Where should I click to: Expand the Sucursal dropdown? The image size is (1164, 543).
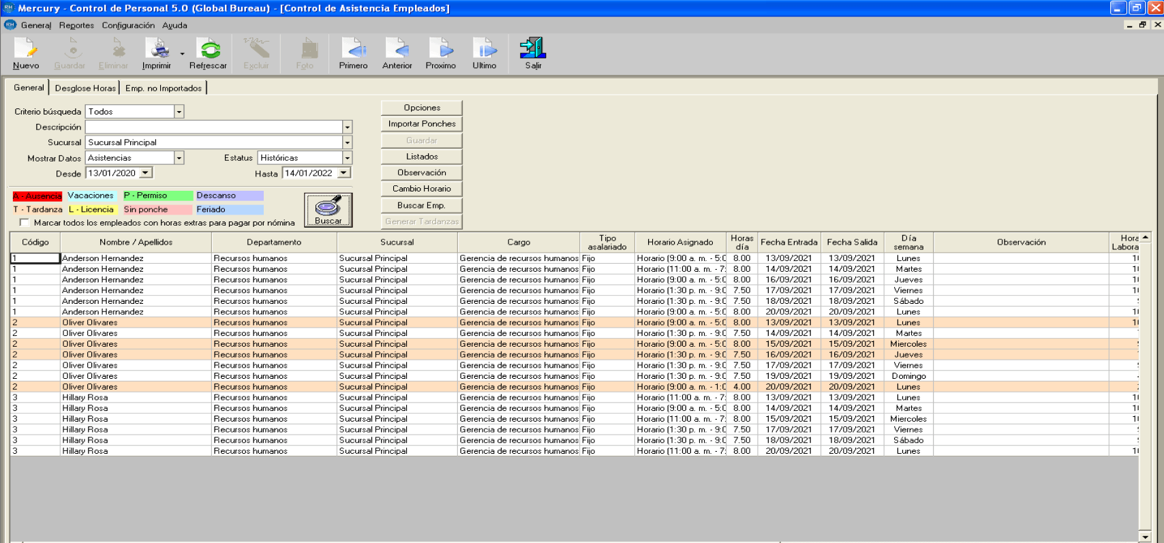[348, 143]
